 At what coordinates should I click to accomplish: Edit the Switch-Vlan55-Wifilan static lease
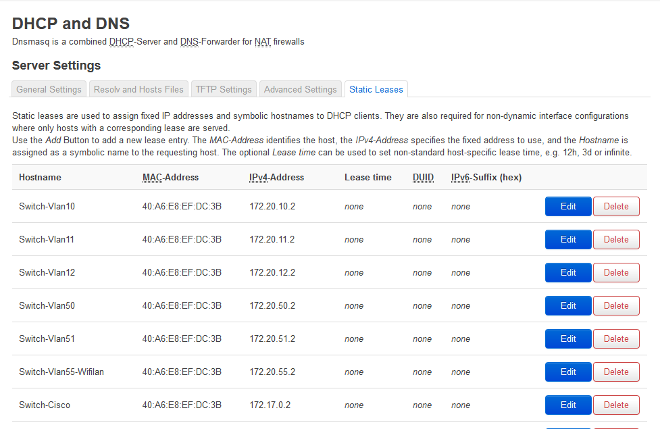coord(567,372)
